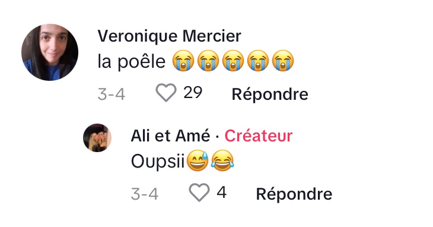Click the Ali et Amé username

170,135
